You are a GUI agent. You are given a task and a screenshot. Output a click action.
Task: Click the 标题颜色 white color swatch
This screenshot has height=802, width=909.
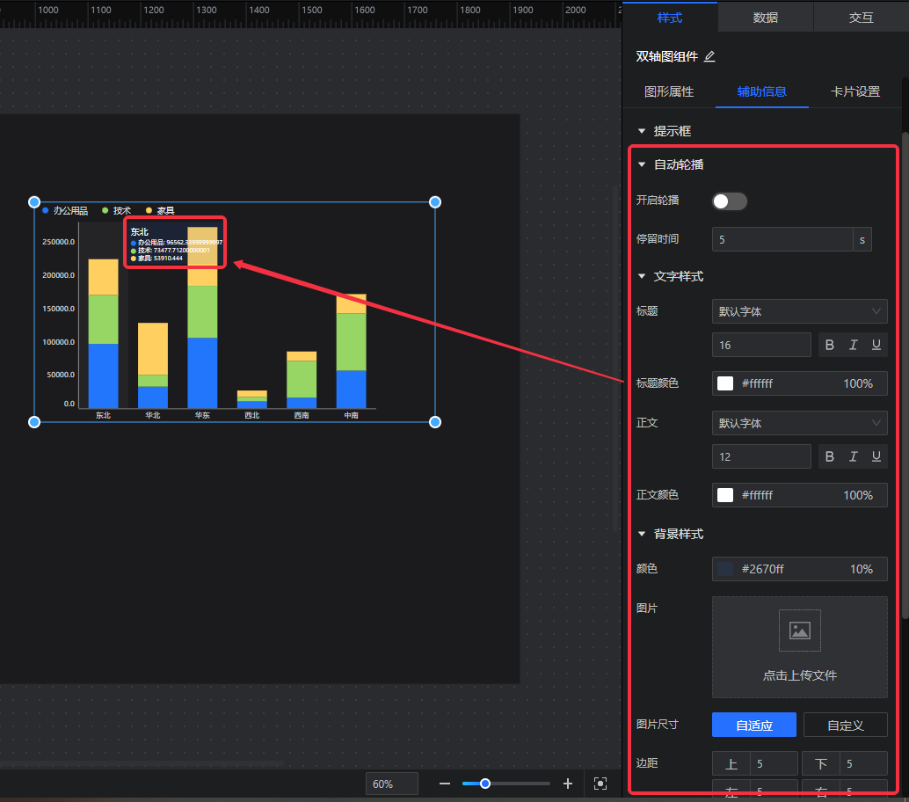tap(725, 383)
